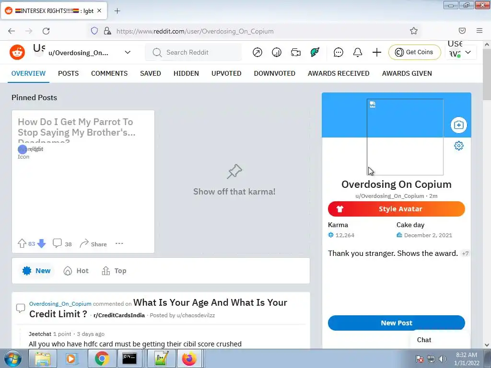Open the pinned post's more options ellipsis
Viewport: 491px width, 368px height.
119,243
